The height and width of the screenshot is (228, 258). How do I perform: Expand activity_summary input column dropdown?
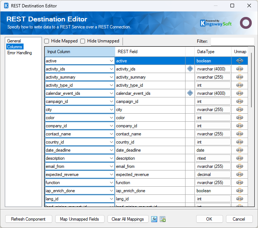point(112,77)
